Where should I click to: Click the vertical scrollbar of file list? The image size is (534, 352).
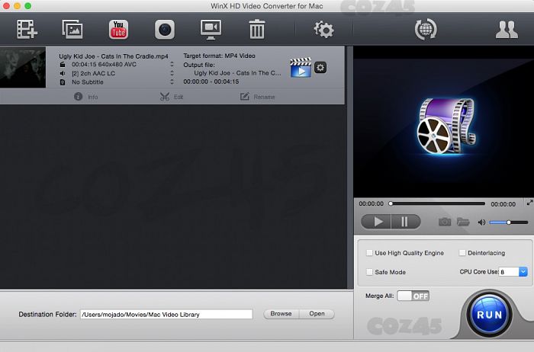(x=349, y=168)
